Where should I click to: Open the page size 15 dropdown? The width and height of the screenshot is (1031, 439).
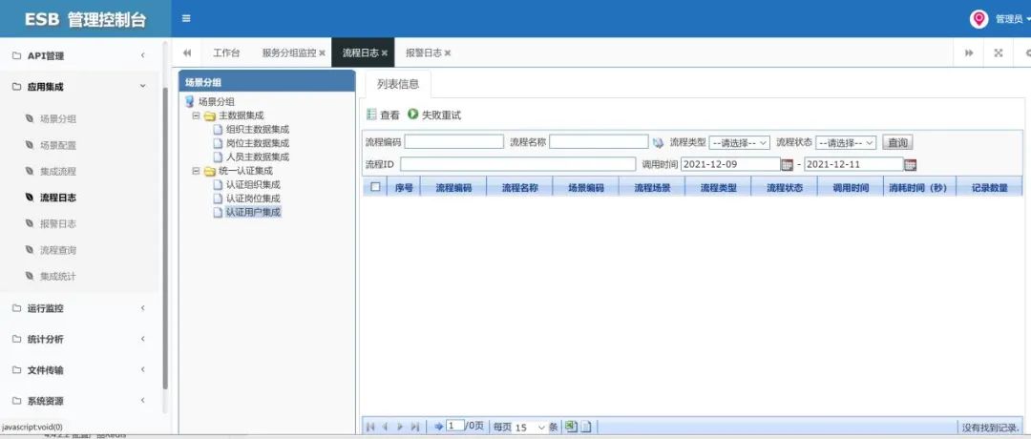click(530, 428)
